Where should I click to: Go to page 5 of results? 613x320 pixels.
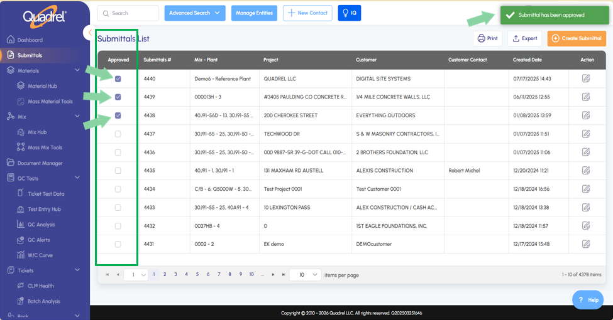pos(197,274)
